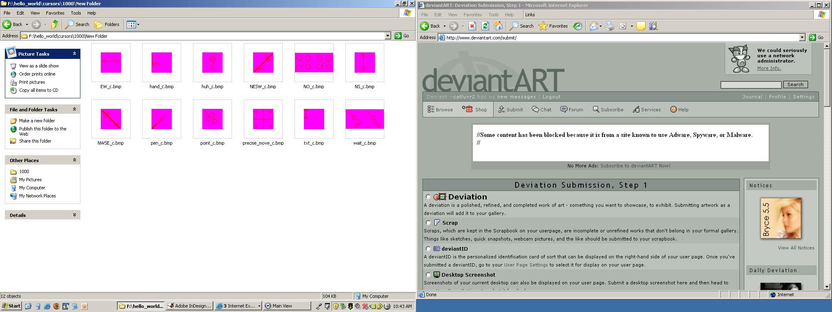Open Explorer Favorites menu
Screen dimensions: 832x312
click(x=55, y=13)
